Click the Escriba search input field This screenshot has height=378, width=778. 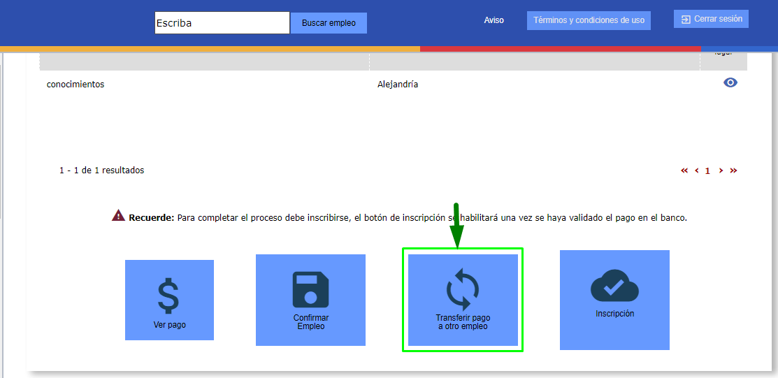tap(222, 23)
